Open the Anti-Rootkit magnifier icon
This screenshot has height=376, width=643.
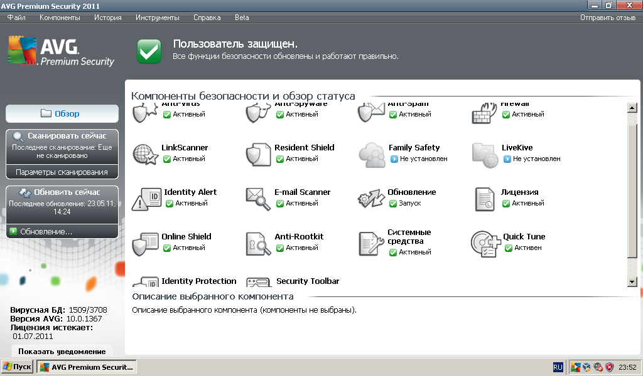tap(258, 244)
